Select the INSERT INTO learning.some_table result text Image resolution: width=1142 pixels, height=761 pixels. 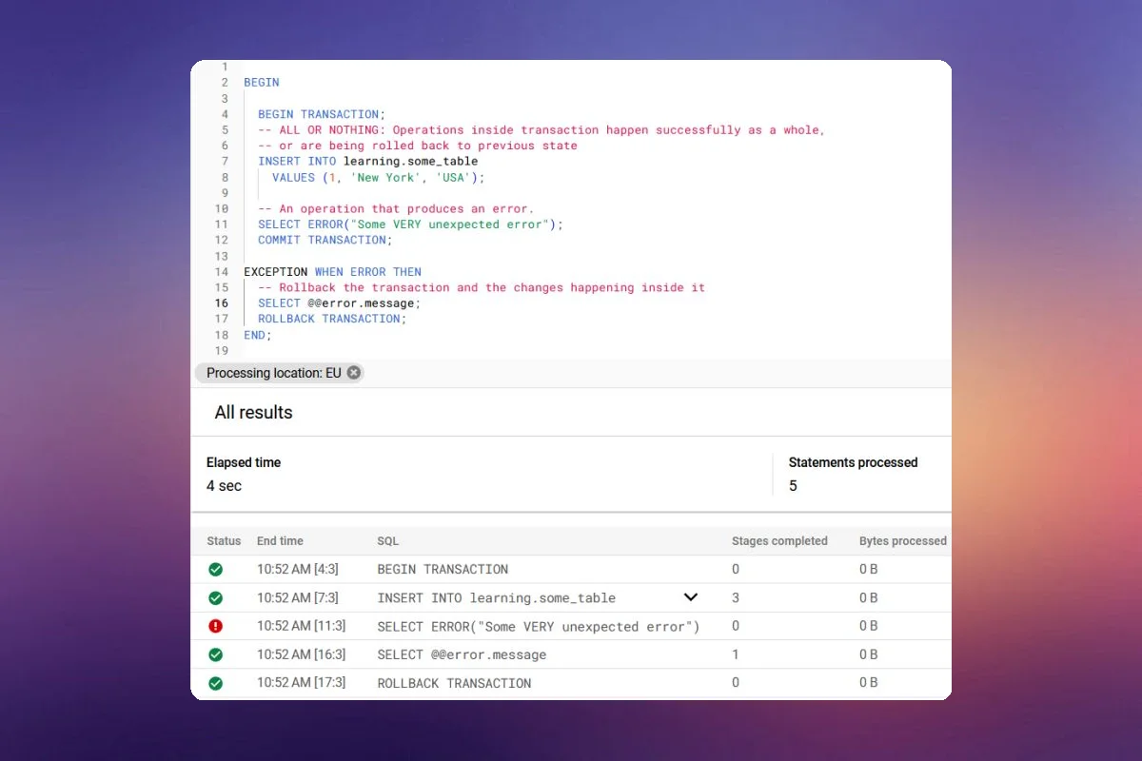point(496,597)
